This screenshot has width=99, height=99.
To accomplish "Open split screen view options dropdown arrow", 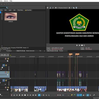I will tap(58, 8).
